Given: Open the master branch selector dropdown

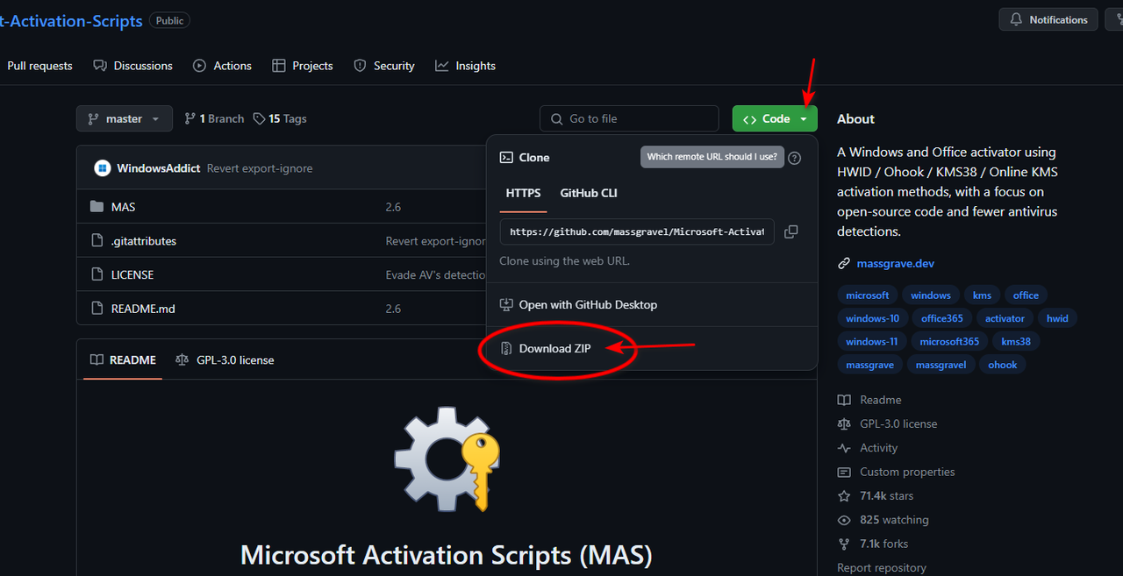Looking at the screenshot, I should click(124, 118).
